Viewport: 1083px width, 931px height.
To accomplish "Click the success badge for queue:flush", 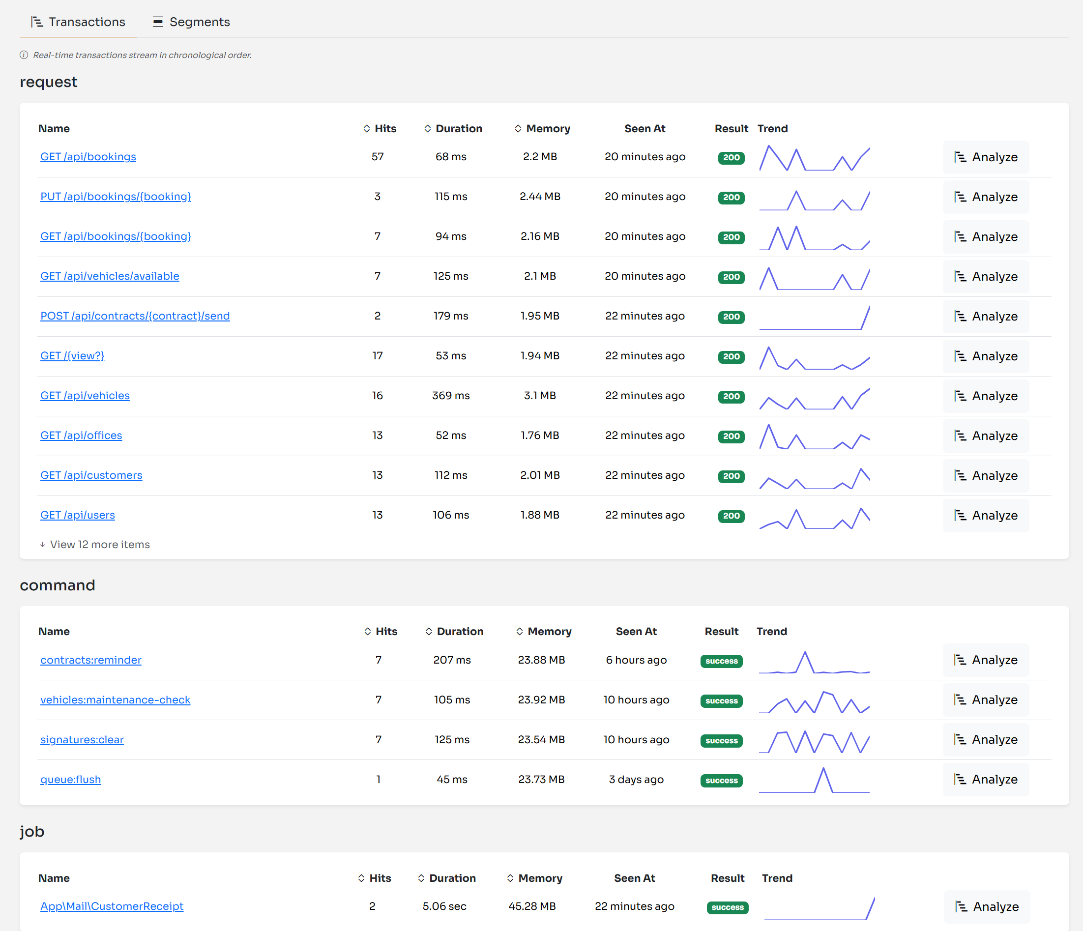I will [721, 781].
